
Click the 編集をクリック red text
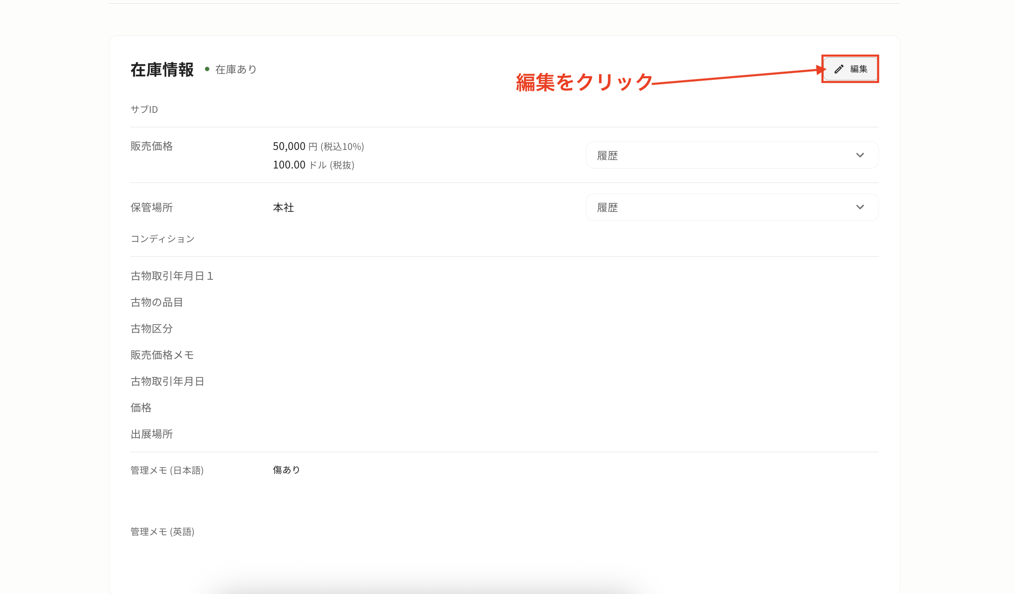tap(583, 82)
